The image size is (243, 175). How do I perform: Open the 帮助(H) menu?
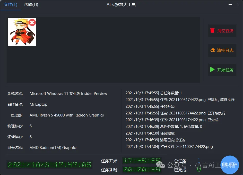31,5
